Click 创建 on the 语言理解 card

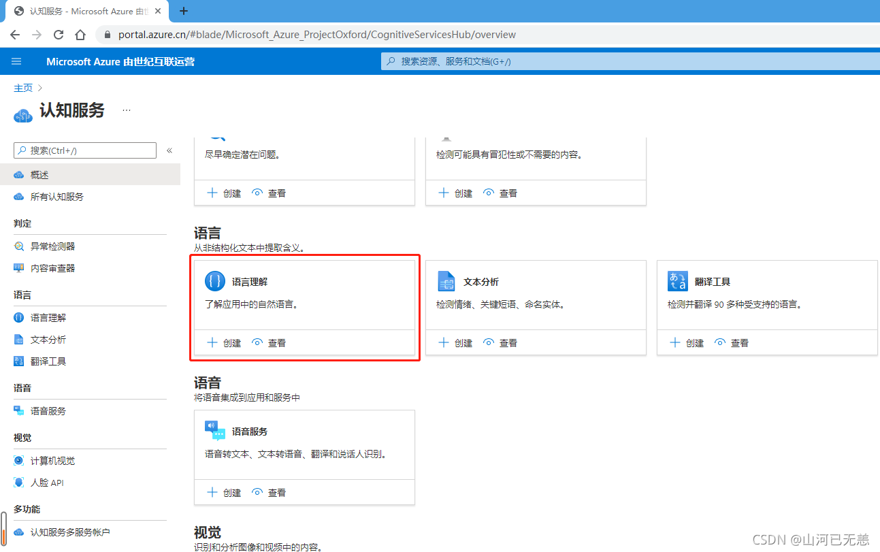[224, 343]
